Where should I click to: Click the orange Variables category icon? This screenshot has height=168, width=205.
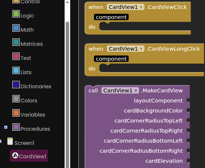coord(16,113)
